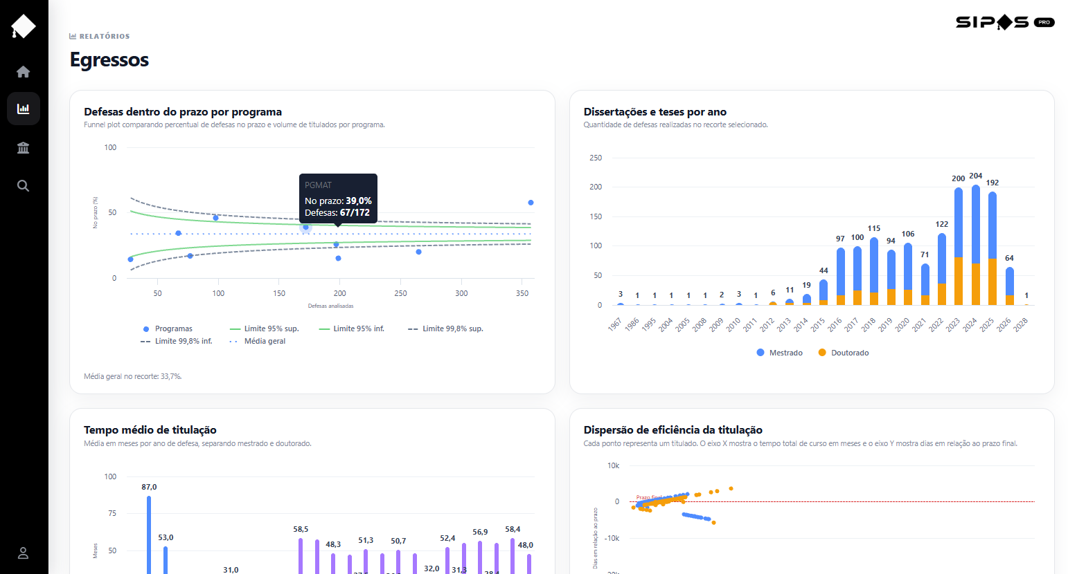The height and width of the screenshot is (574, 1068).
Task: Toggle the Limite 95% sup. legend series
Action: (264, 328)
